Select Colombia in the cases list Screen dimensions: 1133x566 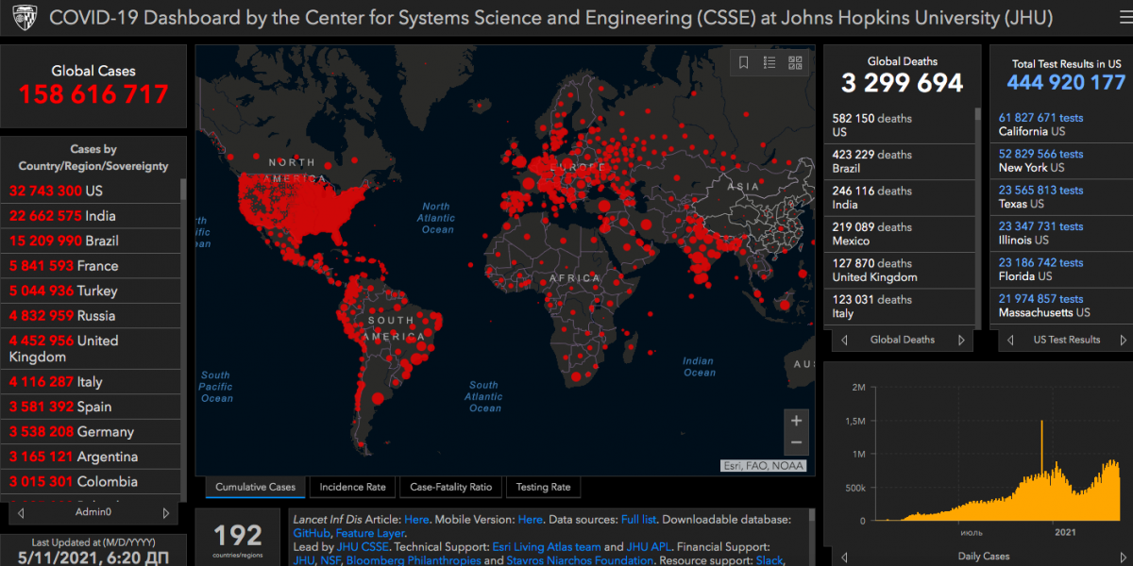coord(91,481)
